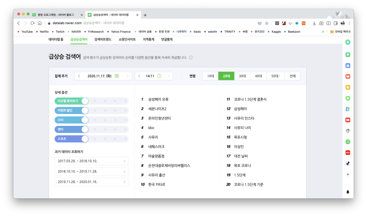This screenshot has width=367, height=216.
Task: Show more bookmarks with double chevron
Action: 323,32
